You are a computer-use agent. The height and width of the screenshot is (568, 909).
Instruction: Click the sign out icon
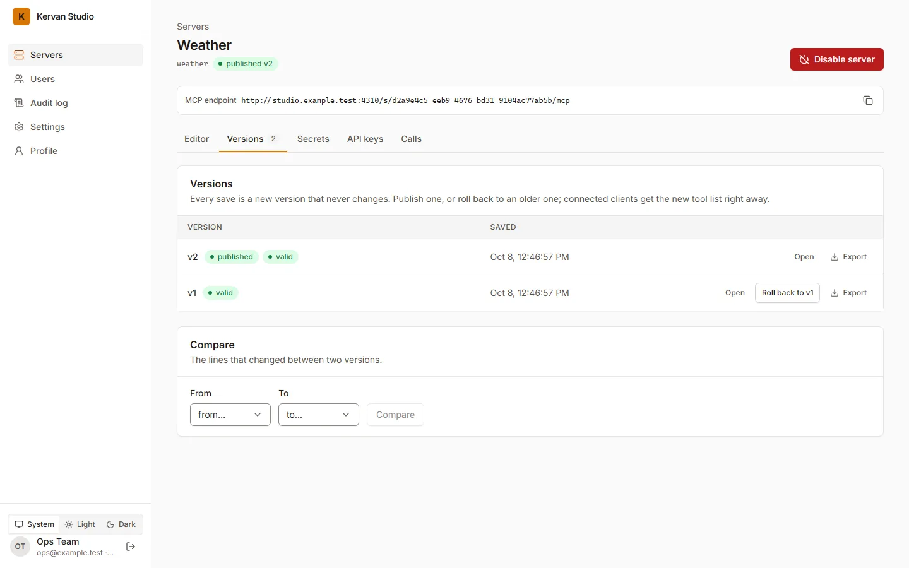click(131, 547)
